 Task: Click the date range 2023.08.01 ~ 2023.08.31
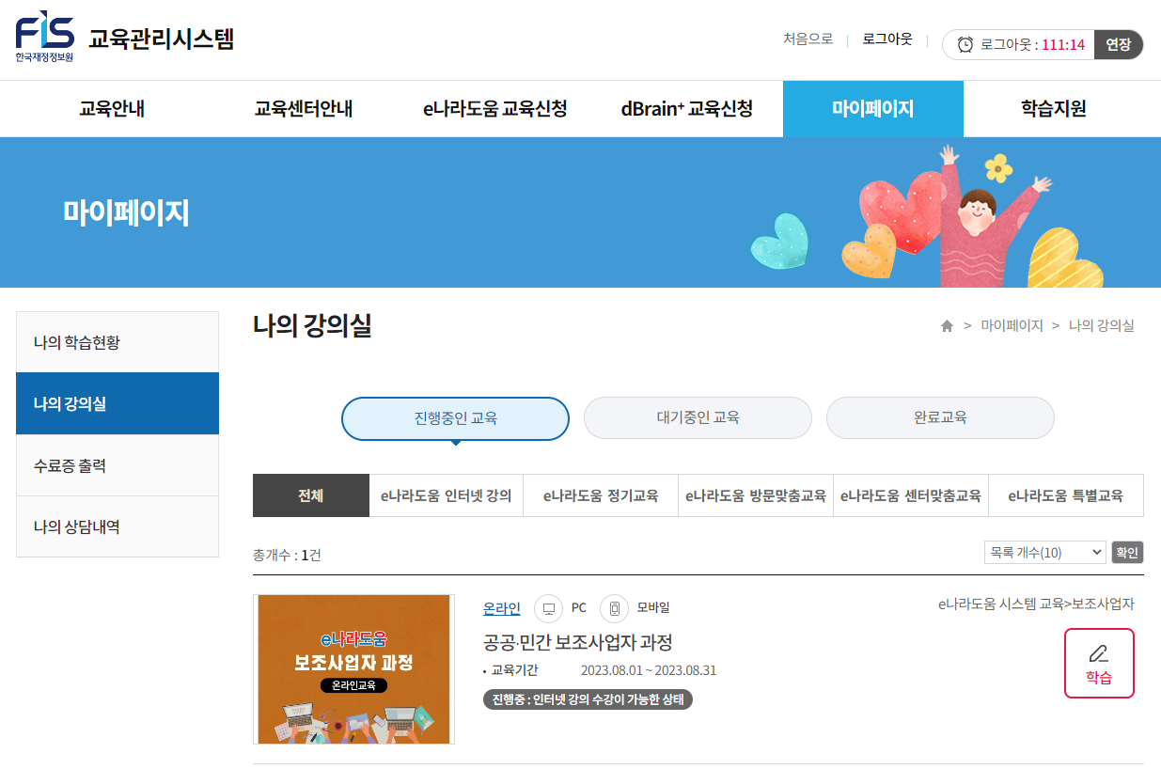click(649, 670)
